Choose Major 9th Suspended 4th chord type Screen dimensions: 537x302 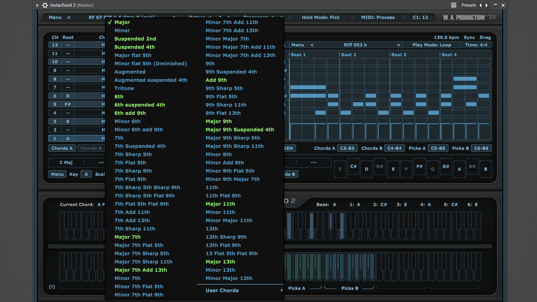click(240, 129)
